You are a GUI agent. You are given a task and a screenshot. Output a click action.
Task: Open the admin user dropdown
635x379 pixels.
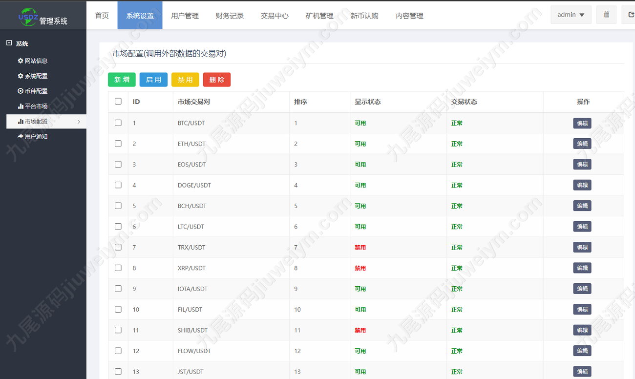[x=571, y=15]
